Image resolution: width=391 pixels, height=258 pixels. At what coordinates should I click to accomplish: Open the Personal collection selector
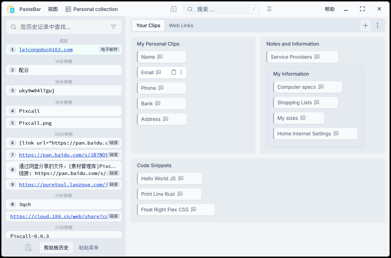pyautogui.click(x=92, y=9)
